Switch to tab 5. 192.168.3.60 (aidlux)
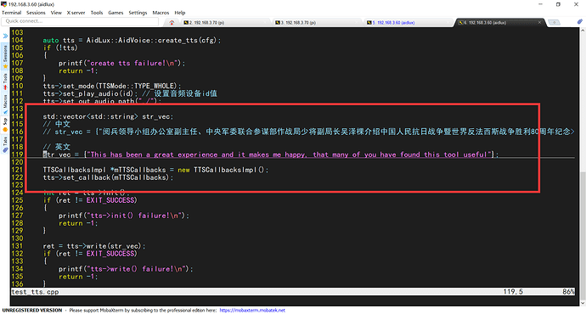 (408, 23)
